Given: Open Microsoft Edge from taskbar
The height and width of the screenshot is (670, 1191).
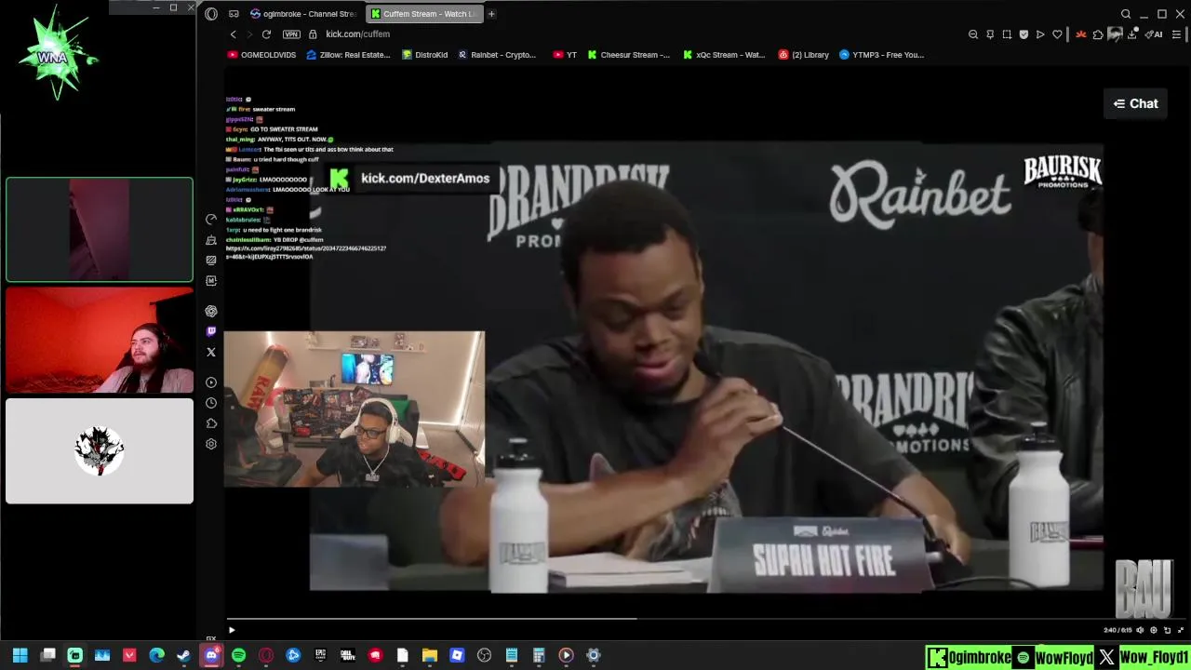Looking at the screenshot, I should pyautogui.click(x=156, y=655).
